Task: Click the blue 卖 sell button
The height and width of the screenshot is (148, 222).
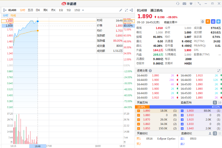Action: tap(213, 21)
